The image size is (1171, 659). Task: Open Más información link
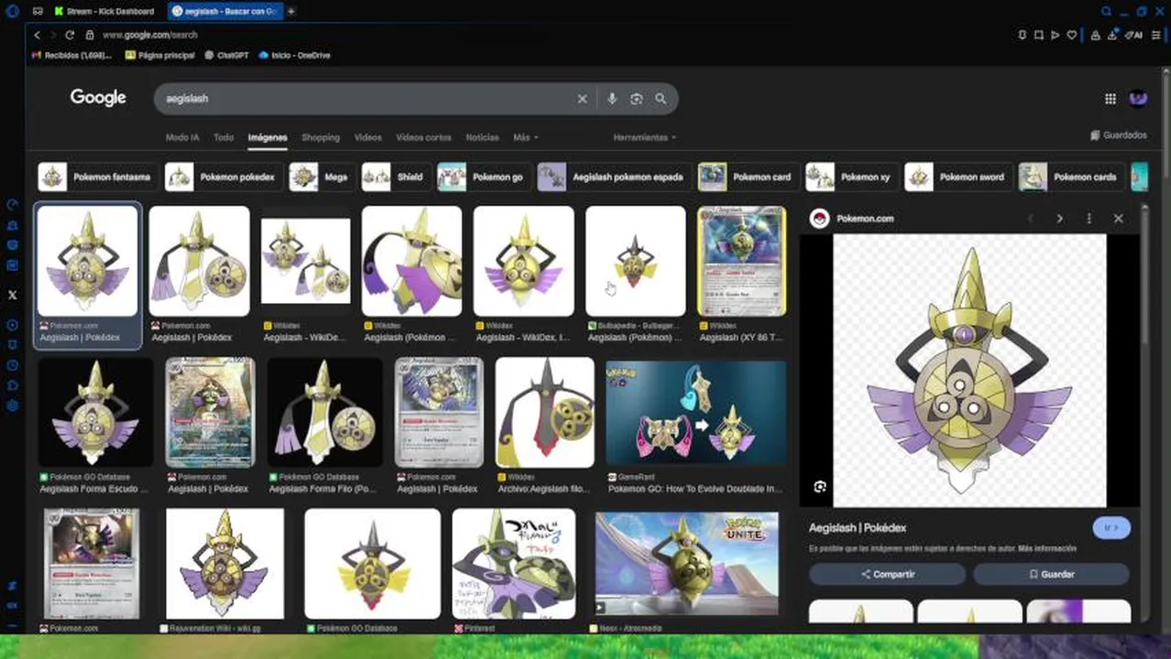point(1047,549)
